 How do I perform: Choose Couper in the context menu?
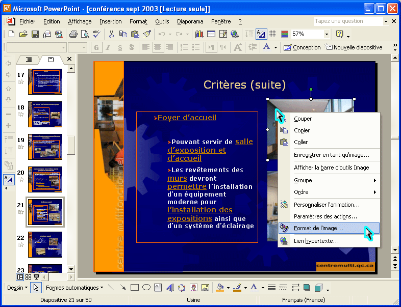329,119
